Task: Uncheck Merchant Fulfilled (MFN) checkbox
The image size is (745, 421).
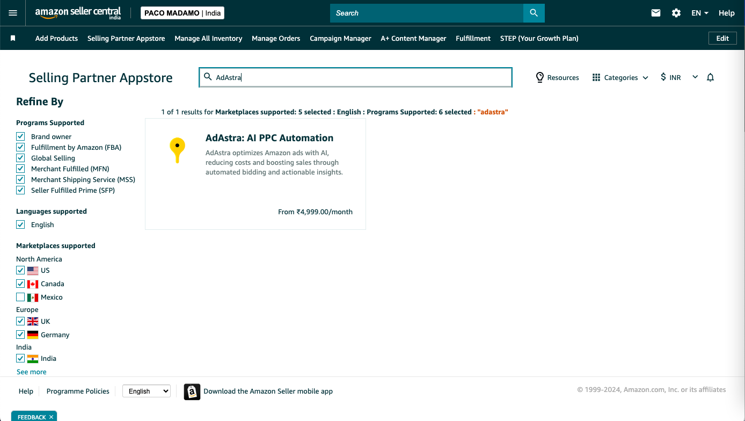Action: (x=20, y=169)
